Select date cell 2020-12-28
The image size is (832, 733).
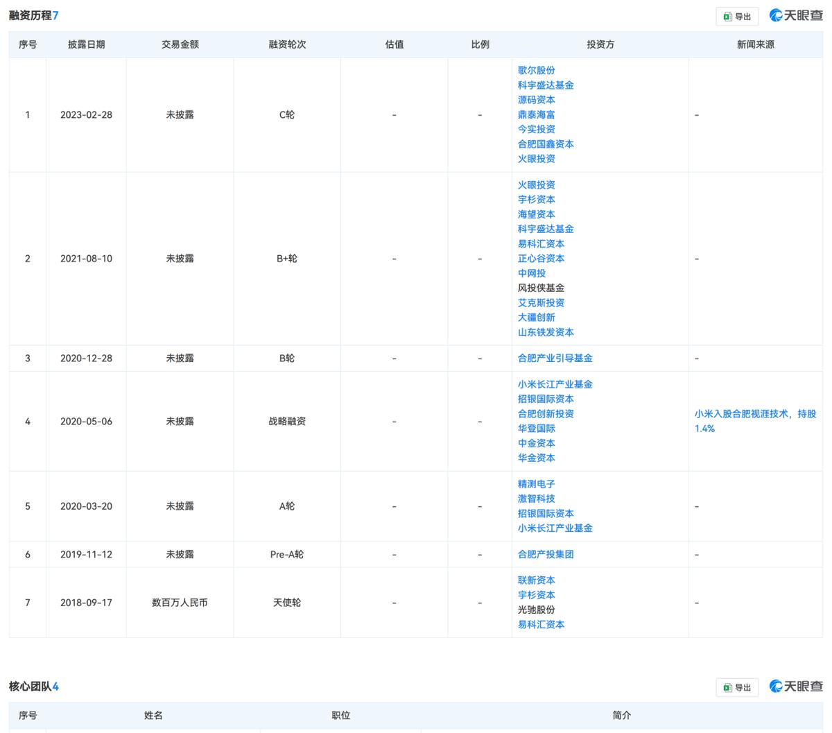tap(86, 359)
